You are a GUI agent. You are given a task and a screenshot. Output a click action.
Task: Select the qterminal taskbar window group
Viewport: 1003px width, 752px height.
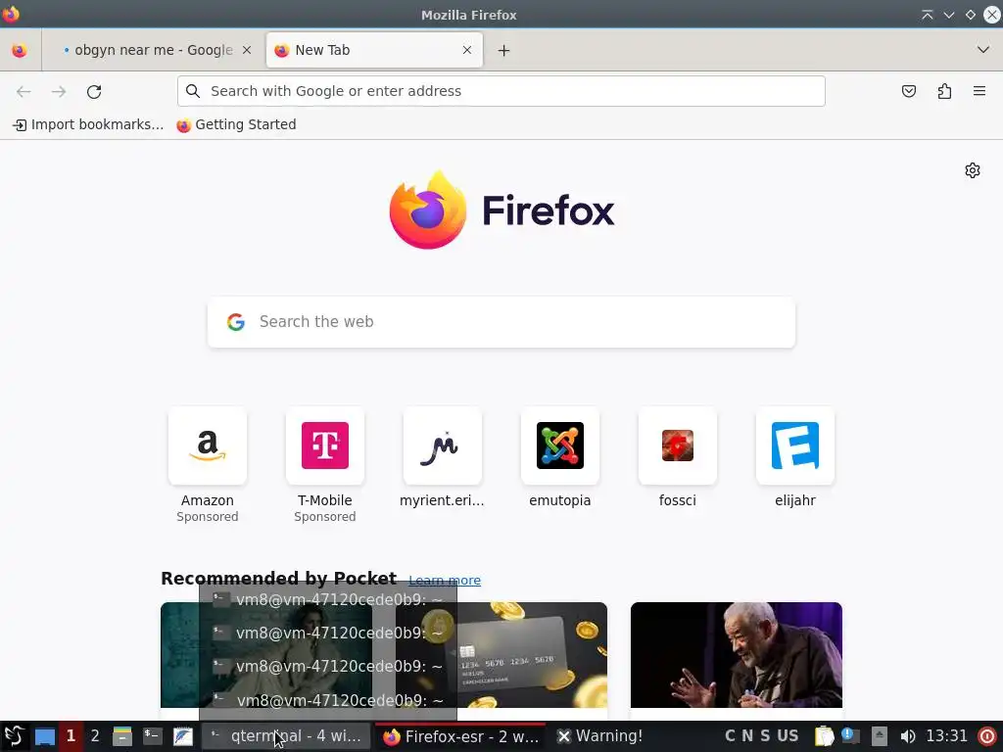point(286,736)
